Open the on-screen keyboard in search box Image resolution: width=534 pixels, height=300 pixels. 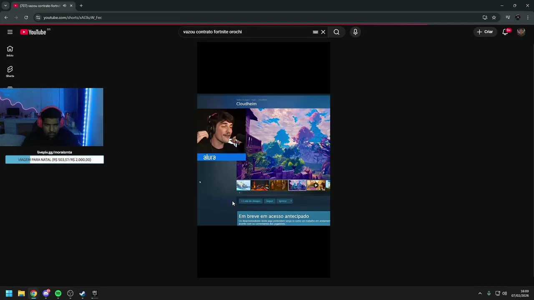pyautogui.click(x=315, y=32)
